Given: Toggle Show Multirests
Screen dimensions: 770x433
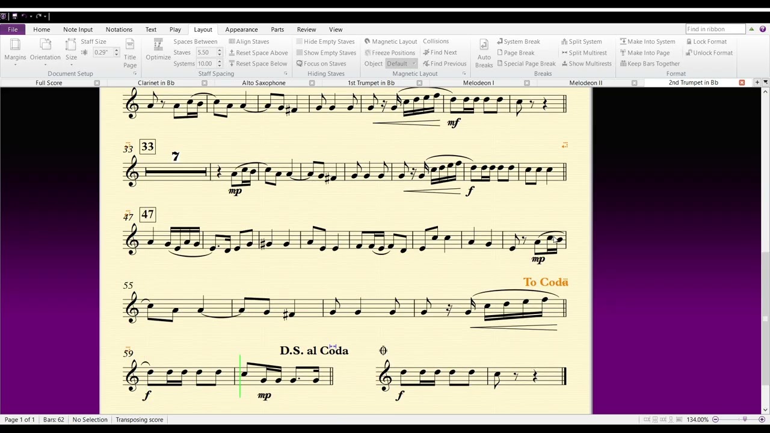Looking at the screenshot, I should pyautogui.click(x=586, y=64).
